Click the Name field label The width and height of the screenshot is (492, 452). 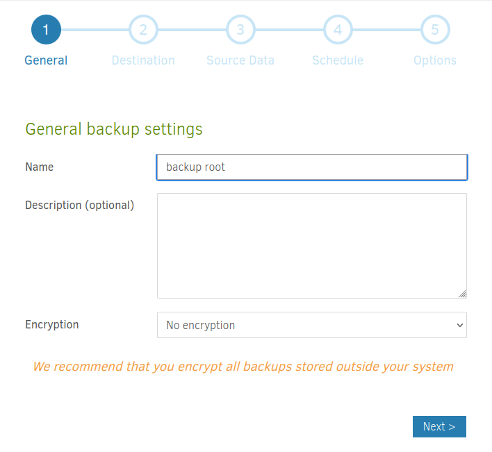pos(39,167)
